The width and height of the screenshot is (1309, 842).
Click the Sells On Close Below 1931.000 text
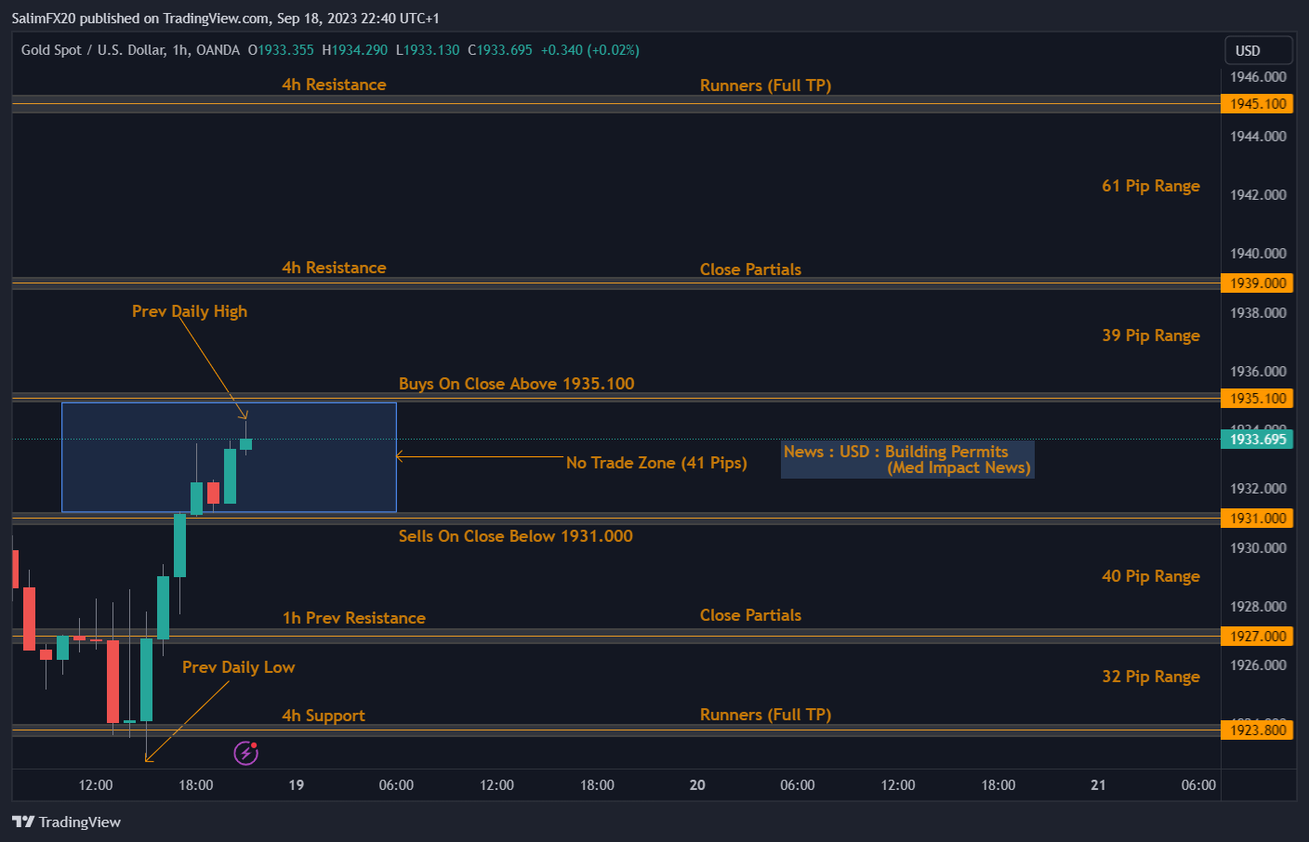(x=516, y=536)
